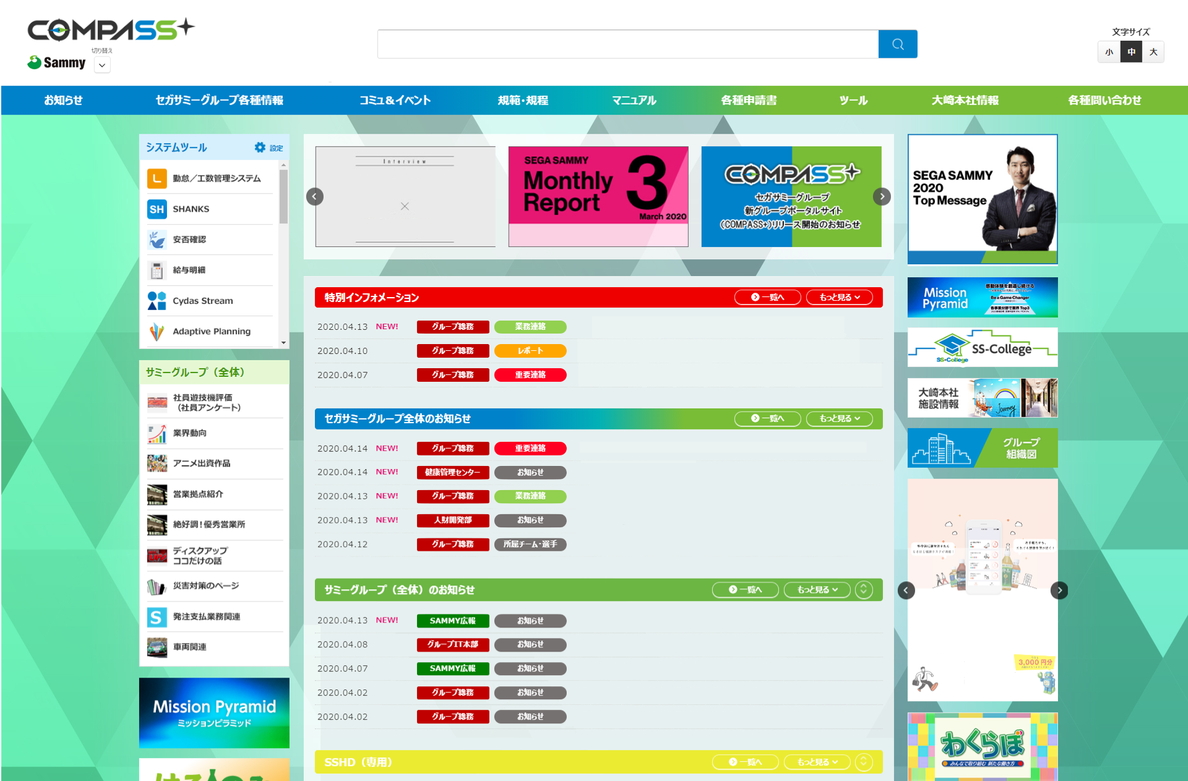The height and width of the screenshot is (781, 1188).
Task: Open the COMPASS+ release announcement slide
Action: (x=791, y=197)
